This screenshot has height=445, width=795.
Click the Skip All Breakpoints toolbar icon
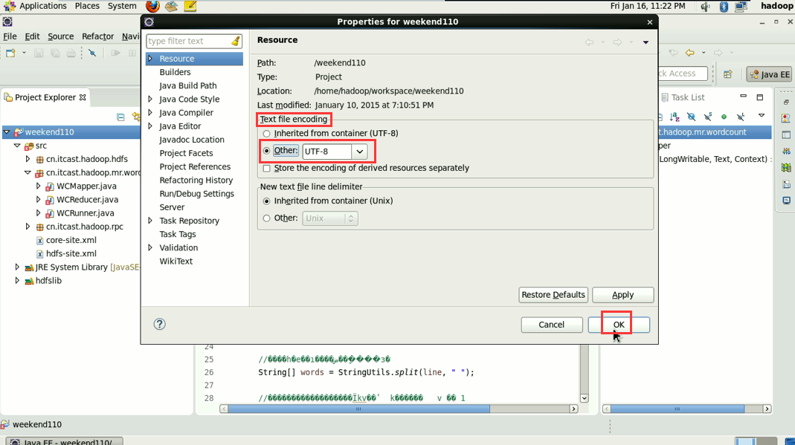(92, 53)
